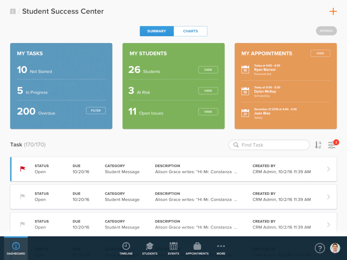The width and height of the screenshot is (347, 260).
Task: Go to Students graduation cap icon
Action: [x=150, y=246]
